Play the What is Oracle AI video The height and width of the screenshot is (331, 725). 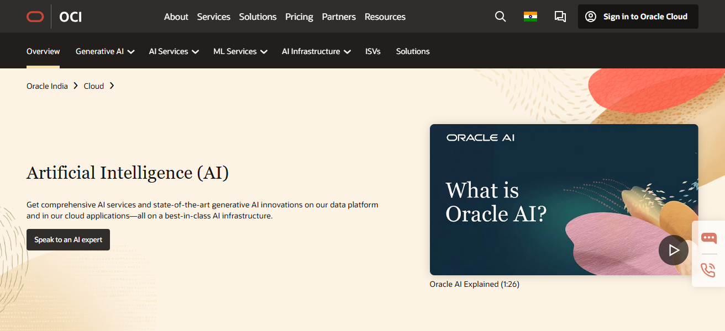[x=673, y=250]
